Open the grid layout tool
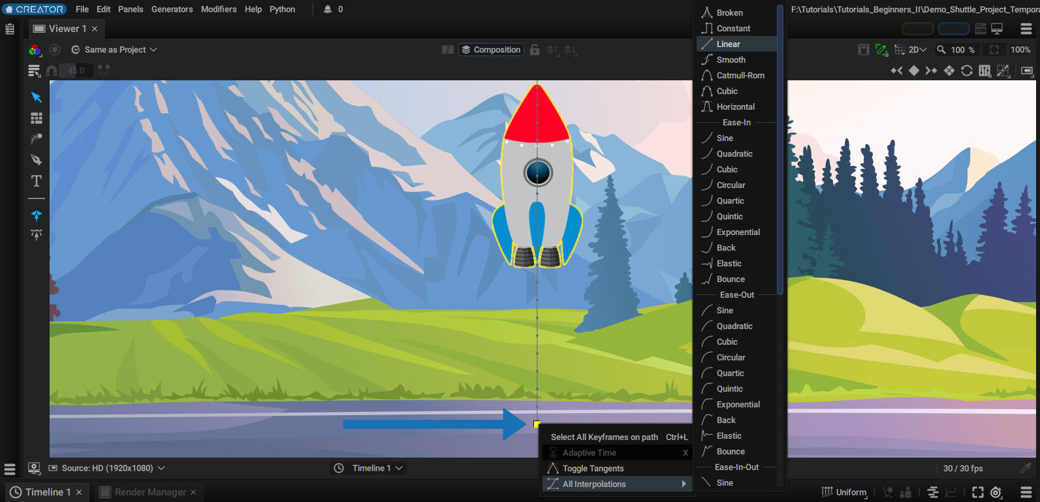1040x502 pixels. [37, 118]
